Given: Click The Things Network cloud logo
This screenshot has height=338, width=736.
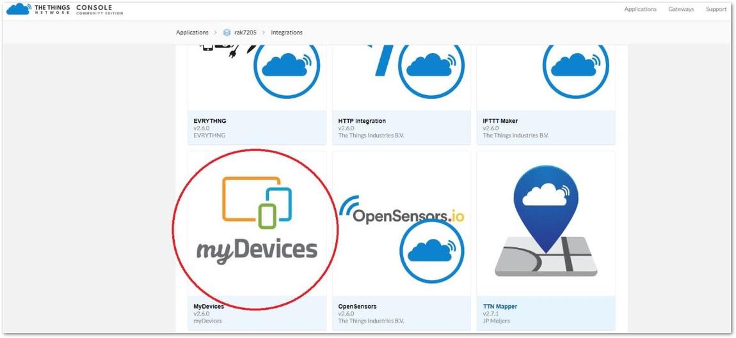Looking at the screenshot, I should click(x=19, y=8).
